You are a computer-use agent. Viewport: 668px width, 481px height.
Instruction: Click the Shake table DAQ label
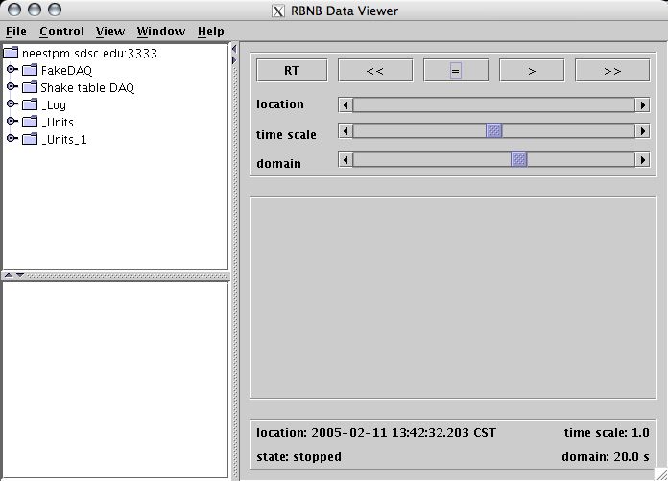tap(87, 87)
